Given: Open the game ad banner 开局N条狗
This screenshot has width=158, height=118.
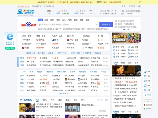Looking at the screenshot, I should coord(126,38).
